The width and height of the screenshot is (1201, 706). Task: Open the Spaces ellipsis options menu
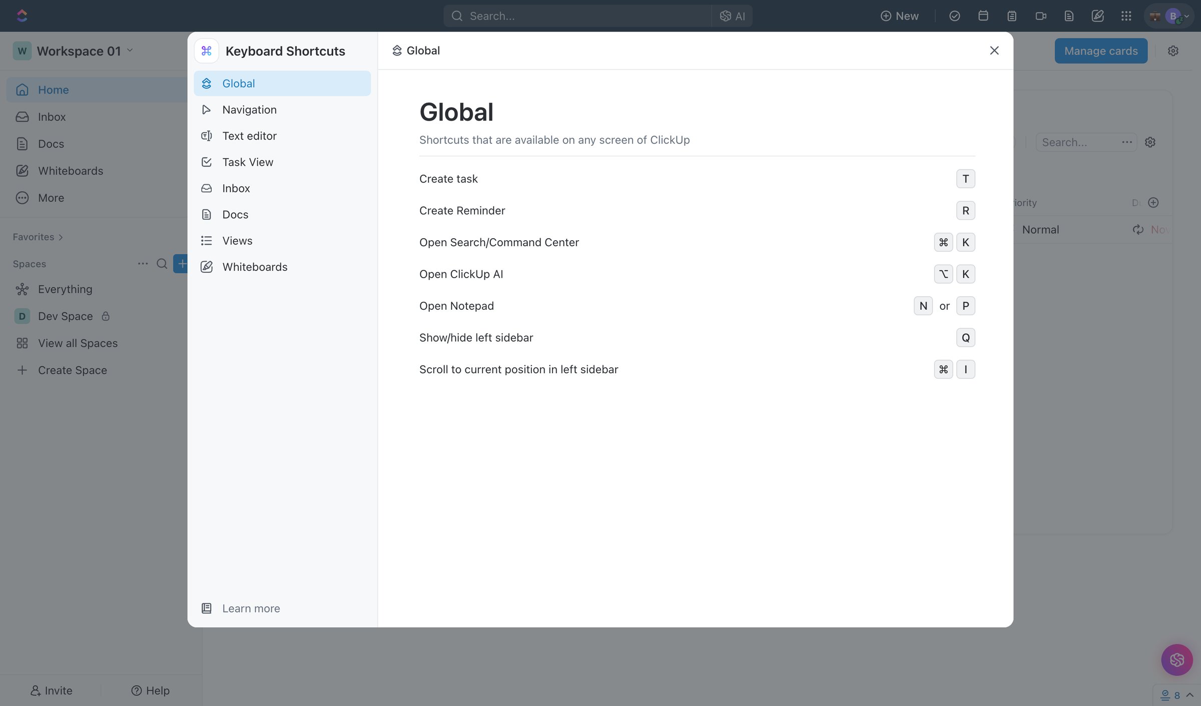point(143,264)
